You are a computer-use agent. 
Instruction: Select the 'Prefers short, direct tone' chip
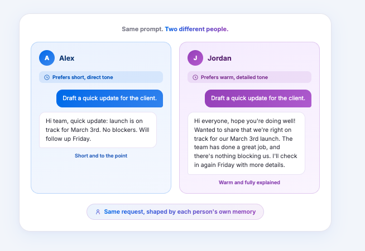tap(101, 77)
